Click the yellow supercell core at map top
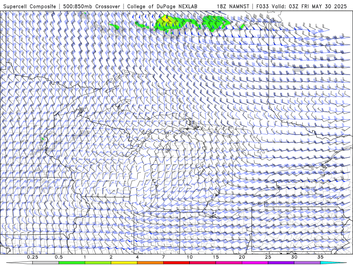The height and width of the screenshot is (265, 353). (166, 19)
